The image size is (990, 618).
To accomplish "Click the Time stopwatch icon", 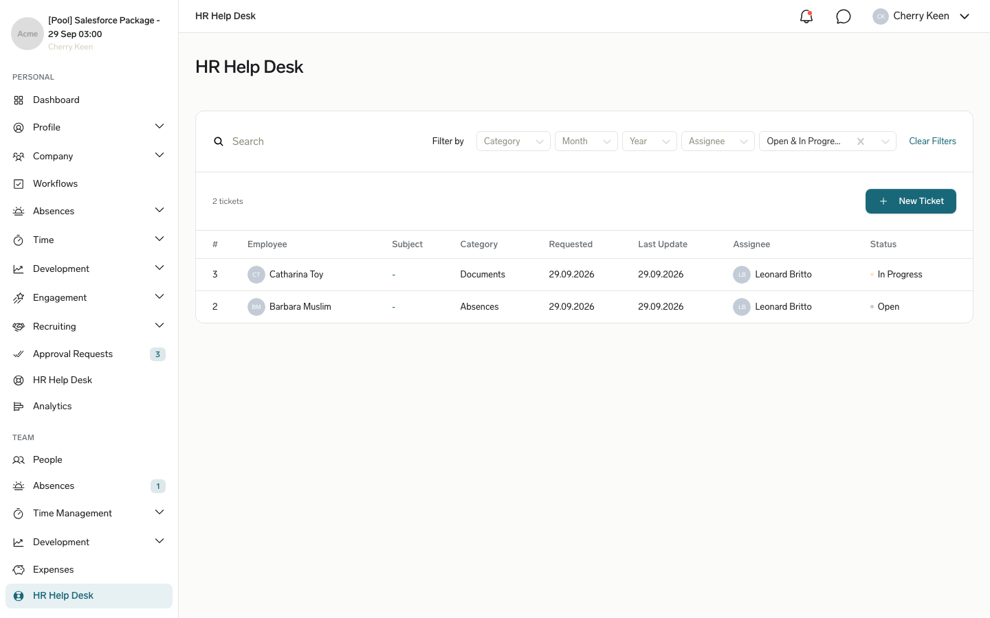I will 19,240.
